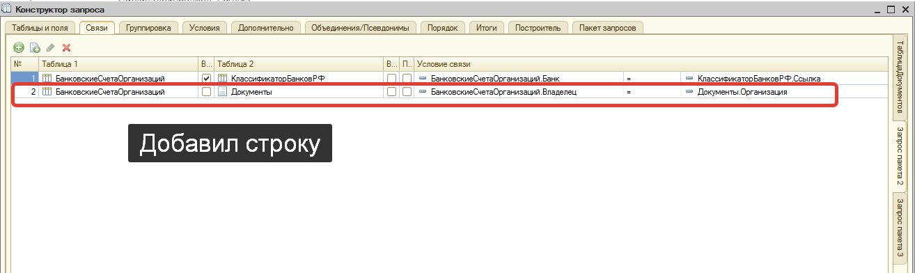Image resolution: width=915 pixels, height=273 pixels.
Task: Click the Документы cell
Action: pos(299,92)
